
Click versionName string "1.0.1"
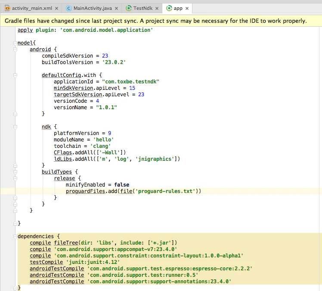(106, 107)
